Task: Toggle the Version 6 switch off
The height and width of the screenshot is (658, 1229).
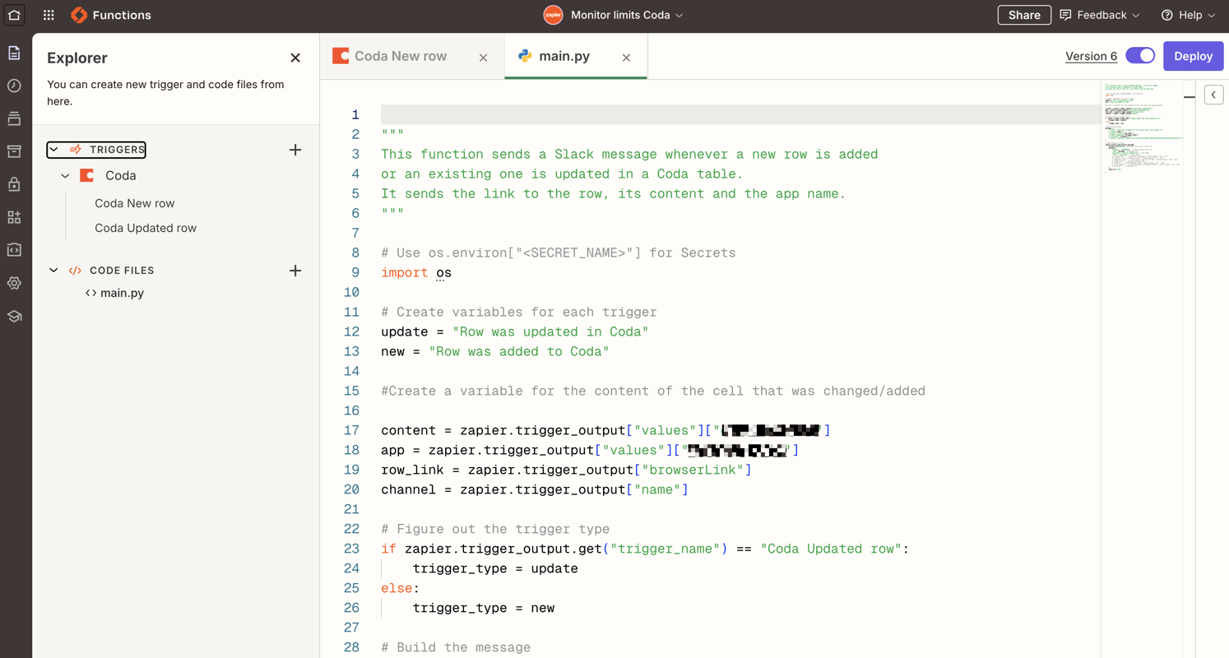Action: click(1140, 55)
